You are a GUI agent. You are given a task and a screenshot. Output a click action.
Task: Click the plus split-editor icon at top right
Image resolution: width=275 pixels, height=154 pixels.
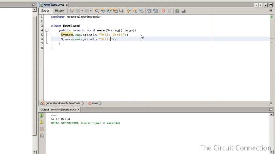[271, 11]
